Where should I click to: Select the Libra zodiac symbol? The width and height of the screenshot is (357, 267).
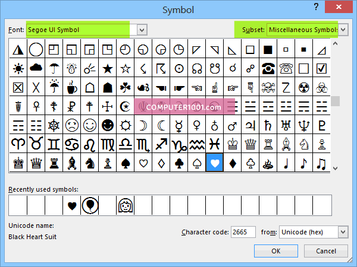125,144
